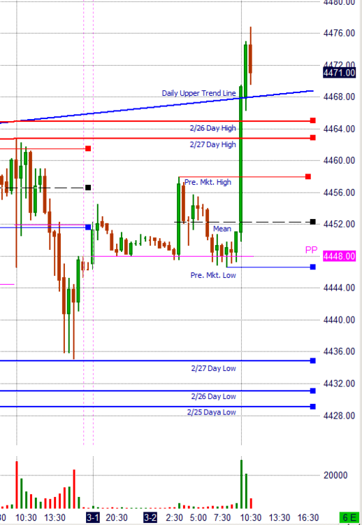Screen dimensions: 362x525
Task: Select the 3-2 date marker on time axis
Action: click(150, 517)
